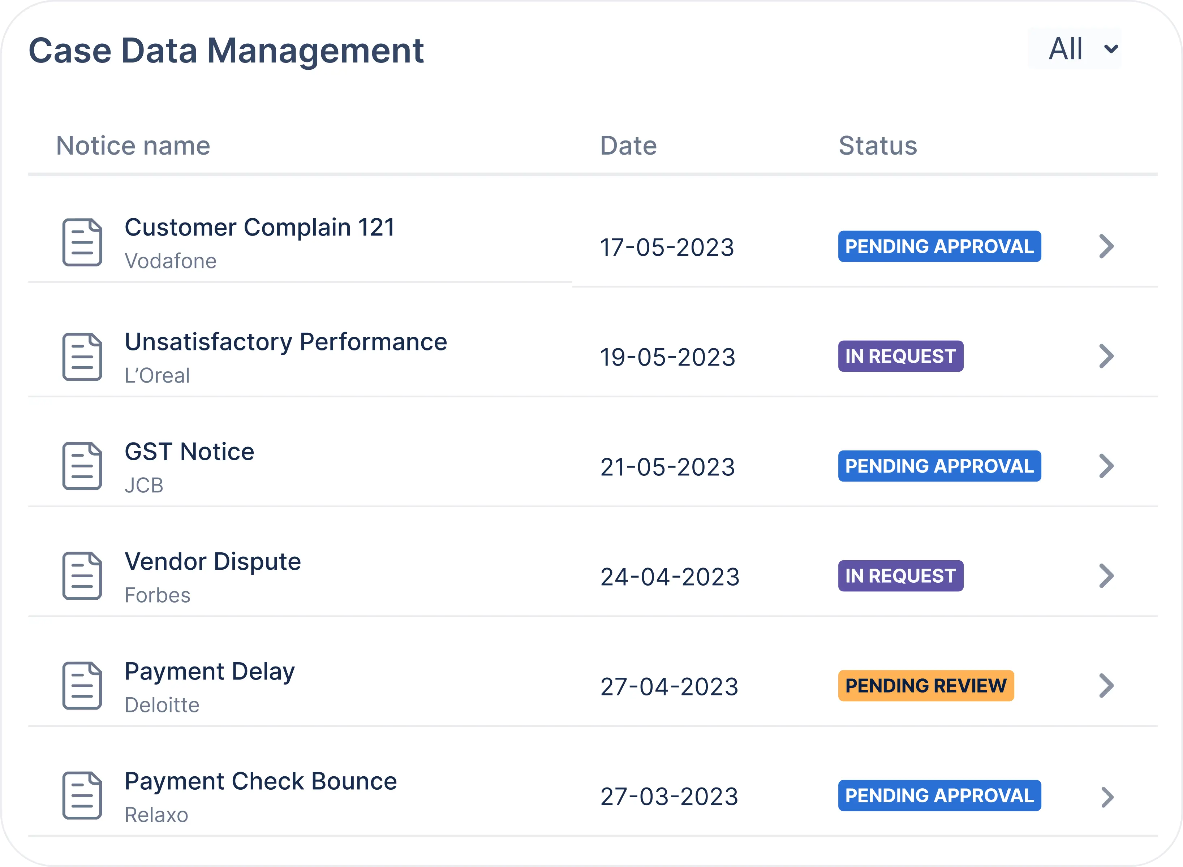This screenshot has width=1183, height=867.
Task: Click the Pending Approval badge for JCB
Action: point(939,466)
